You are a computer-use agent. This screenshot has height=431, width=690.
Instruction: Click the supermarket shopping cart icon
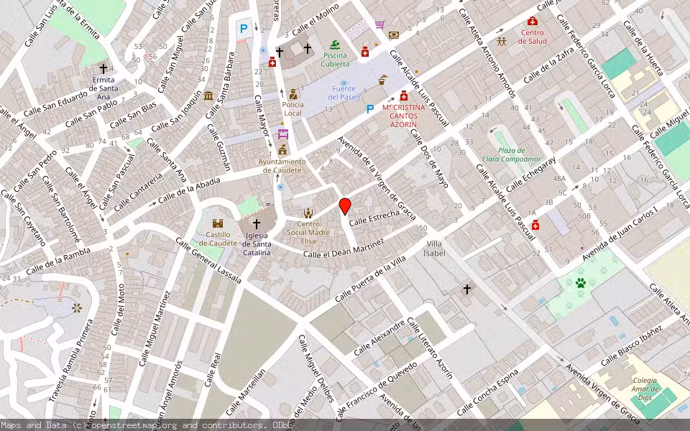[379, 24]
